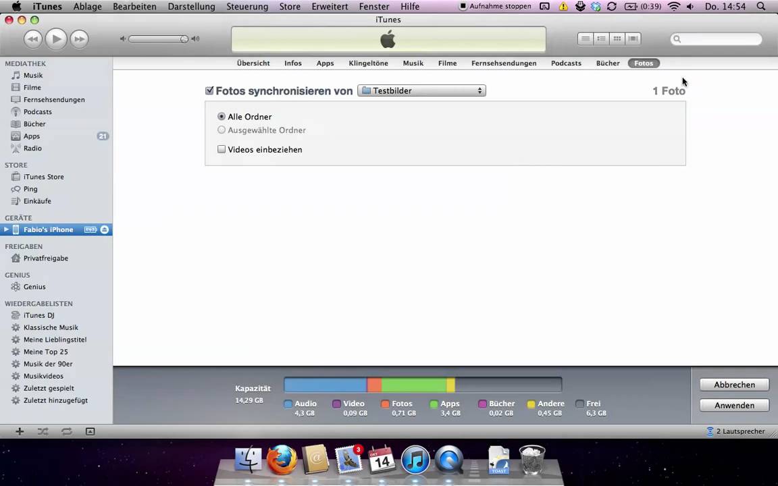Open the Erweitert menu
778x486 pixels.
(x=330, y=7)
